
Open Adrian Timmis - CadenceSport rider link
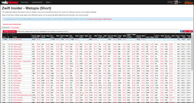click(22, 61)
